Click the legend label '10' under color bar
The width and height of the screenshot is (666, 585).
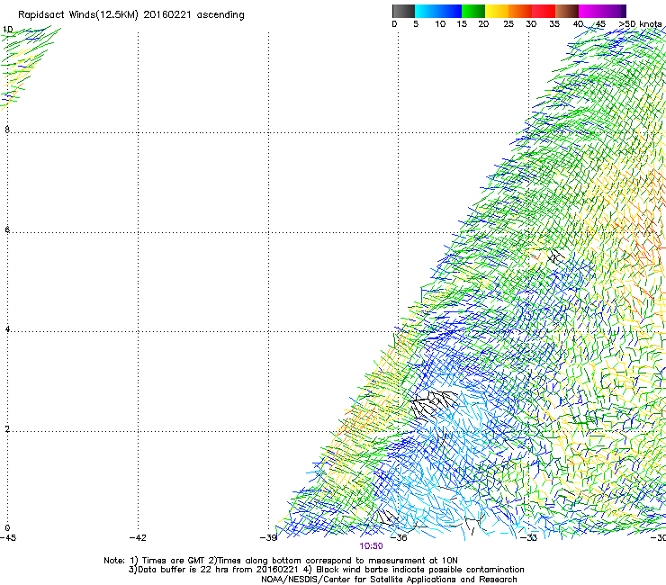coord(440,24)
